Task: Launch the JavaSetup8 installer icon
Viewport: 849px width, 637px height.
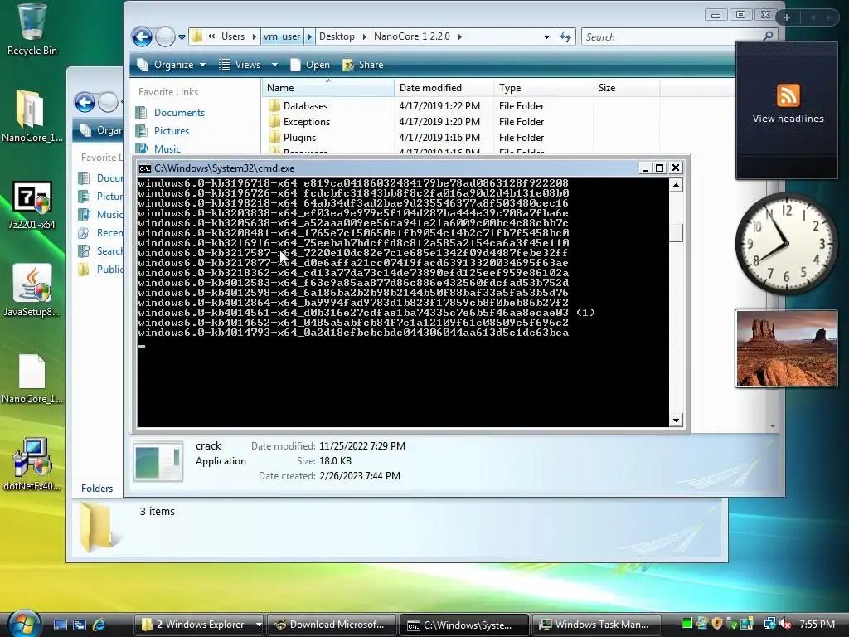Action: [x=32, y=289]
